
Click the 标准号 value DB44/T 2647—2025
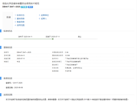24,52
